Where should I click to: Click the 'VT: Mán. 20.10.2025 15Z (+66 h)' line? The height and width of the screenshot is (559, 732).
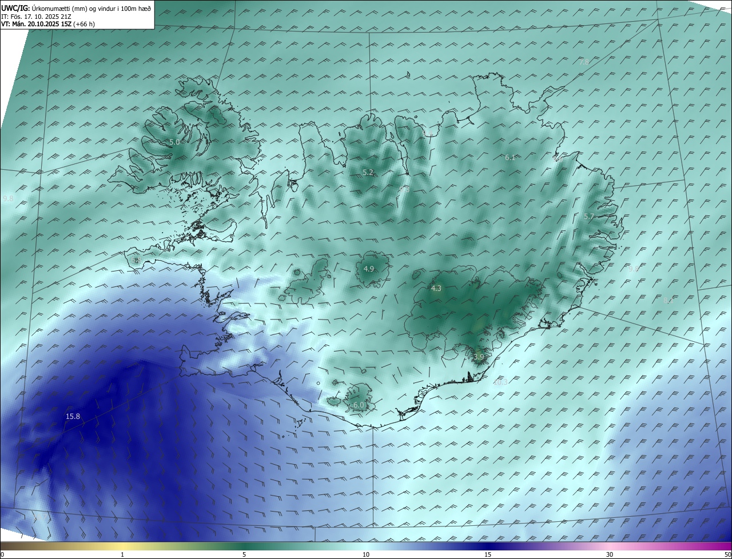point(48,24)
